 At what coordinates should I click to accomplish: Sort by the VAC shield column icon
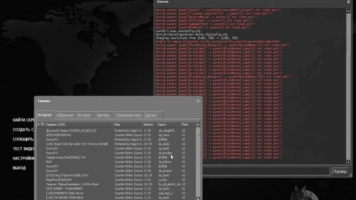click(42, 124)
